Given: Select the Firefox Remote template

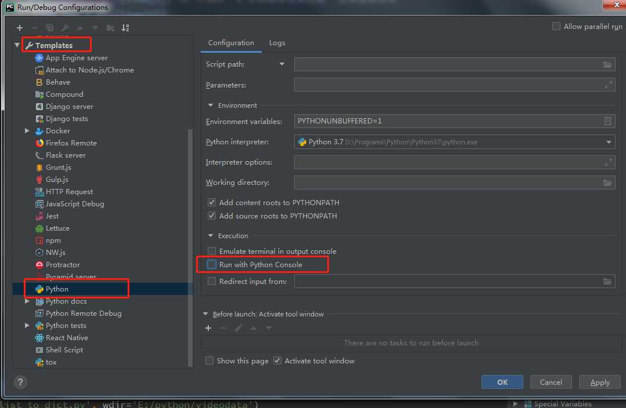Looking at the screenshot, I should point(66,143).
